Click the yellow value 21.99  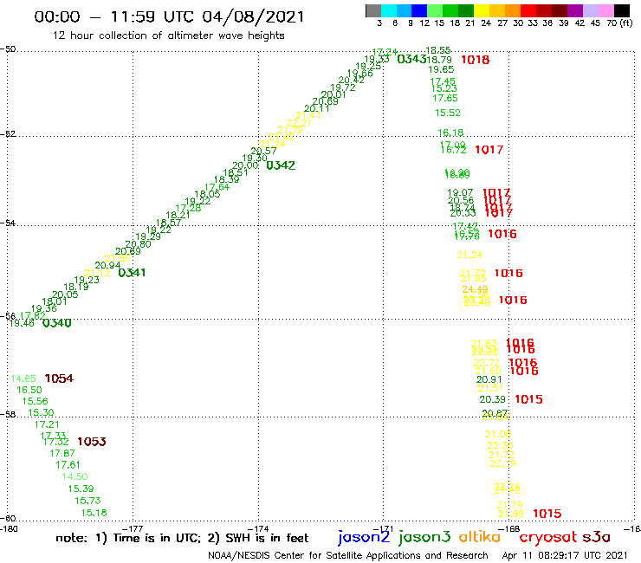(x=510, y=514)
